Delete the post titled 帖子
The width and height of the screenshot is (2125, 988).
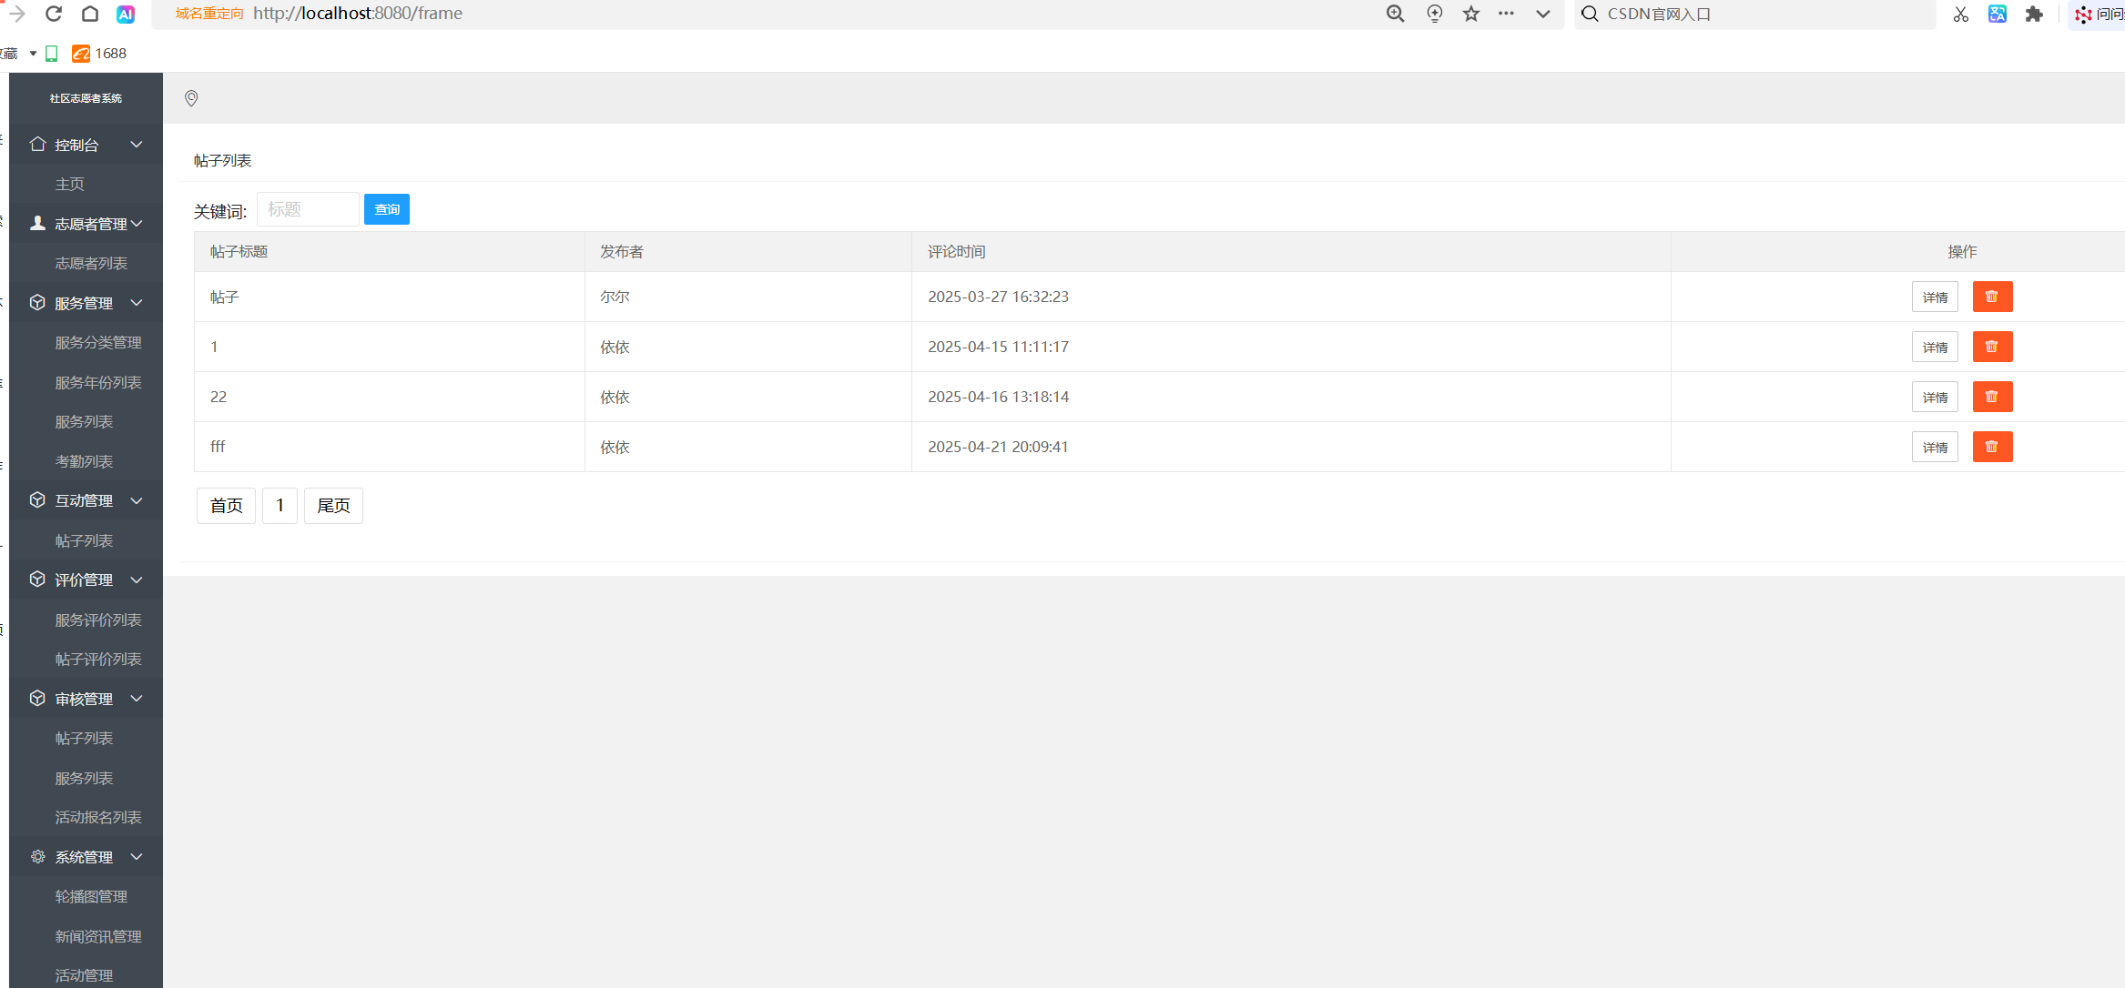click(1992, 297)
